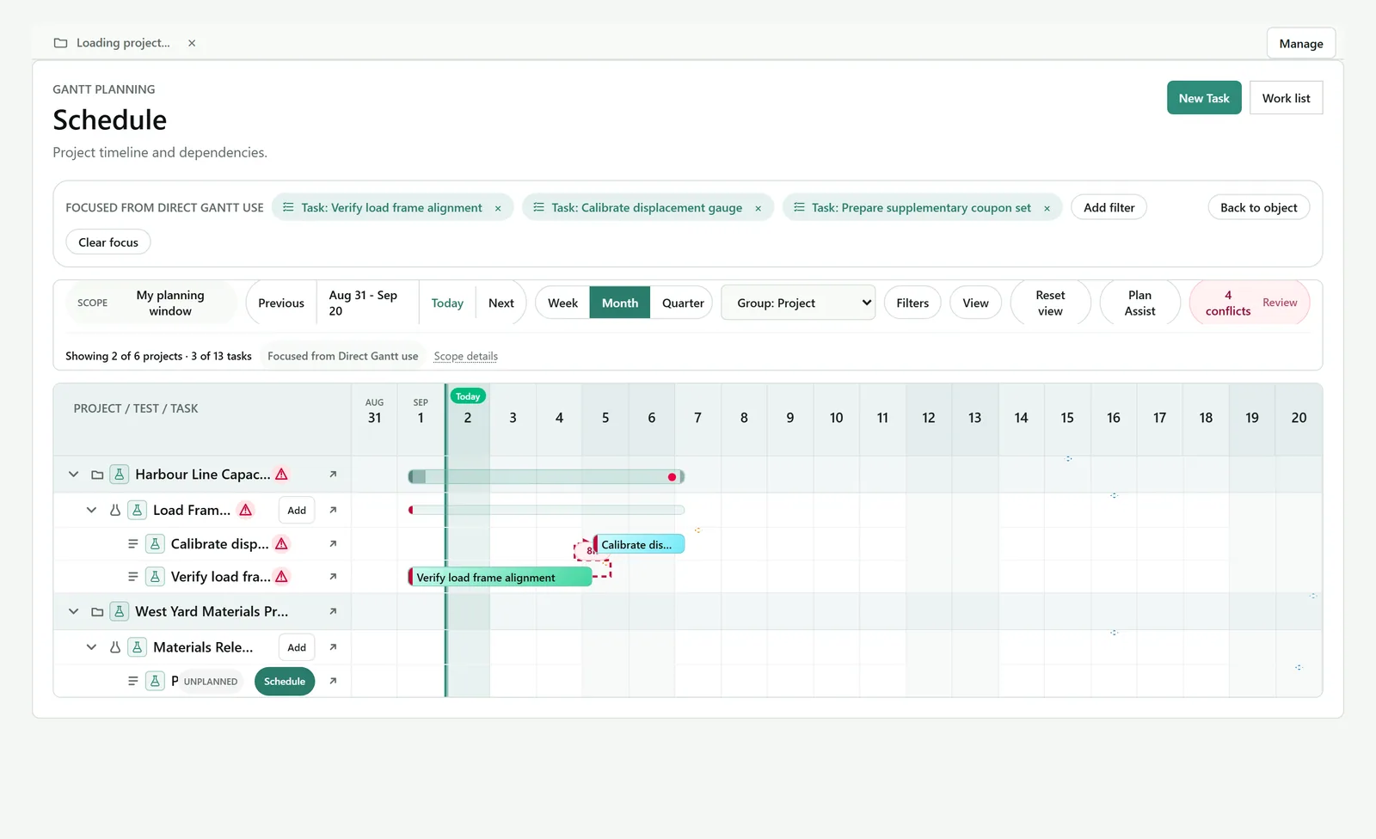Viewport: 1376px width, 839px height.
Task: Collapse Harbour Line Capac... project row
Action: 74,475
